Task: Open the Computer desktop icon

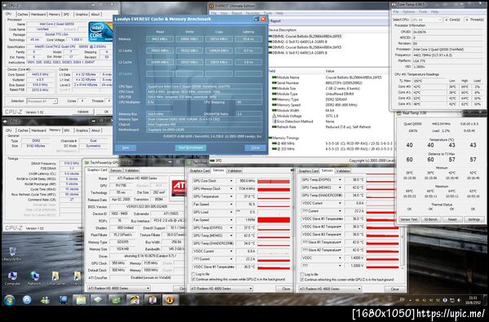Action: click(12, 278)
